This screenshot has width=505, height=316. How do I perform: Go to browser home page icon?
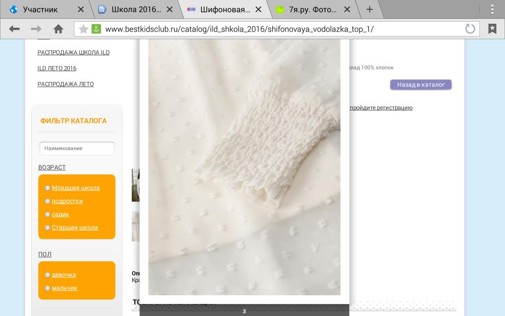tap(58, 29)
